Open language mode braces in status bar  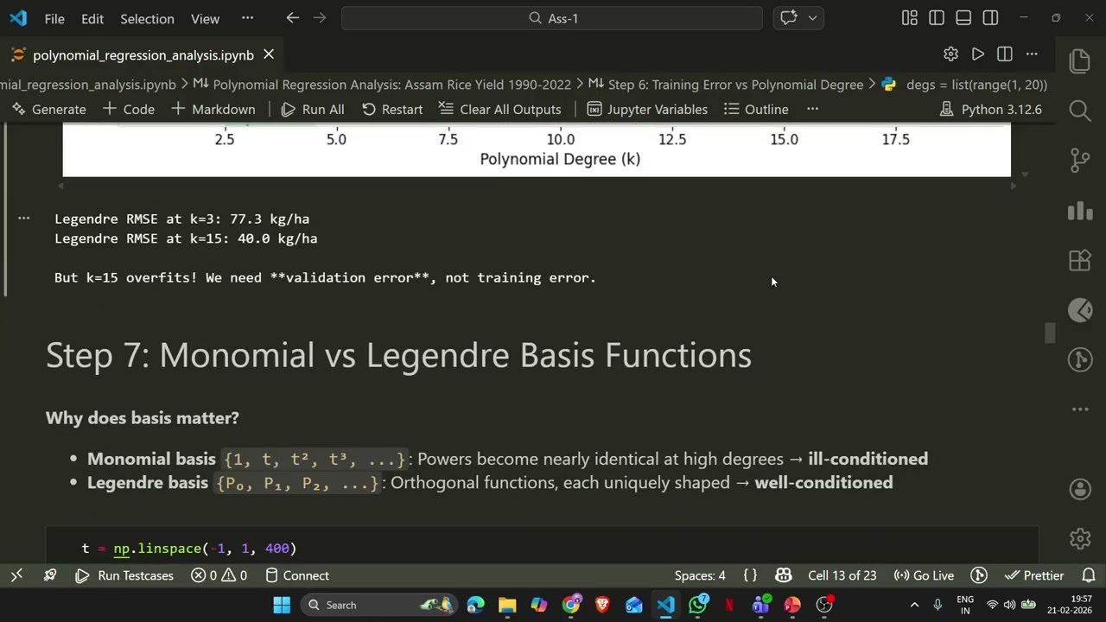coord(750,575)
